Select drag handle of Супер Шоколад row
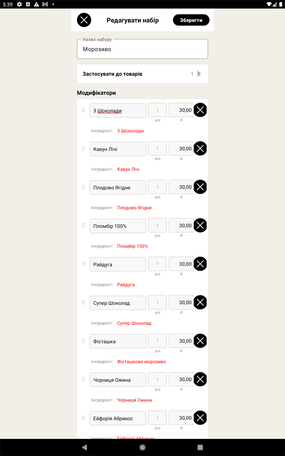 (84, 302)
